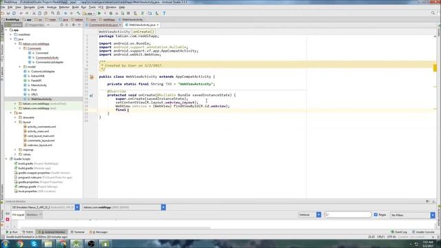Image resolution: width=441 pixels, height=248 pixels.
Task: Open the Tools menu
Action: click(92, 7)
